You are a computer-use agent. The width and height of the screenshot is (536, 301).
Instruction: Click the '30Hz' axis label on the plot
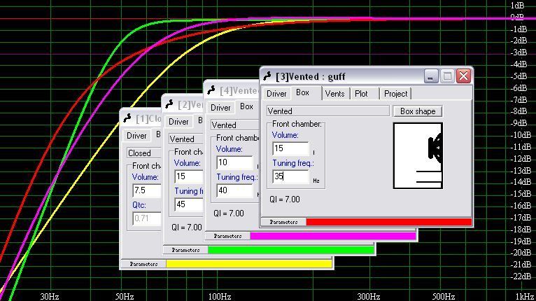(x=50, y=296)
